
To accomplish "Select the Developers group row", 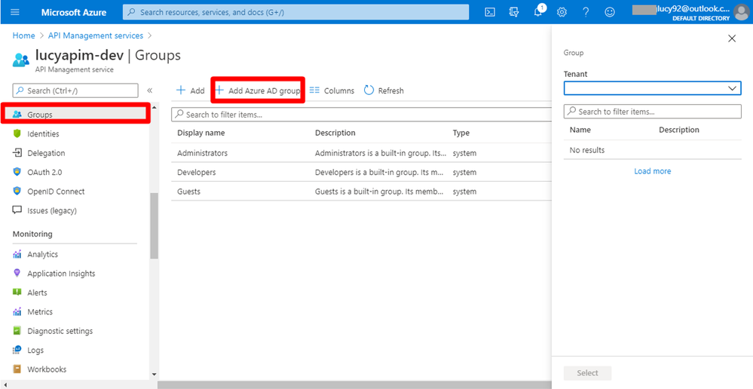I will (361, 172).
